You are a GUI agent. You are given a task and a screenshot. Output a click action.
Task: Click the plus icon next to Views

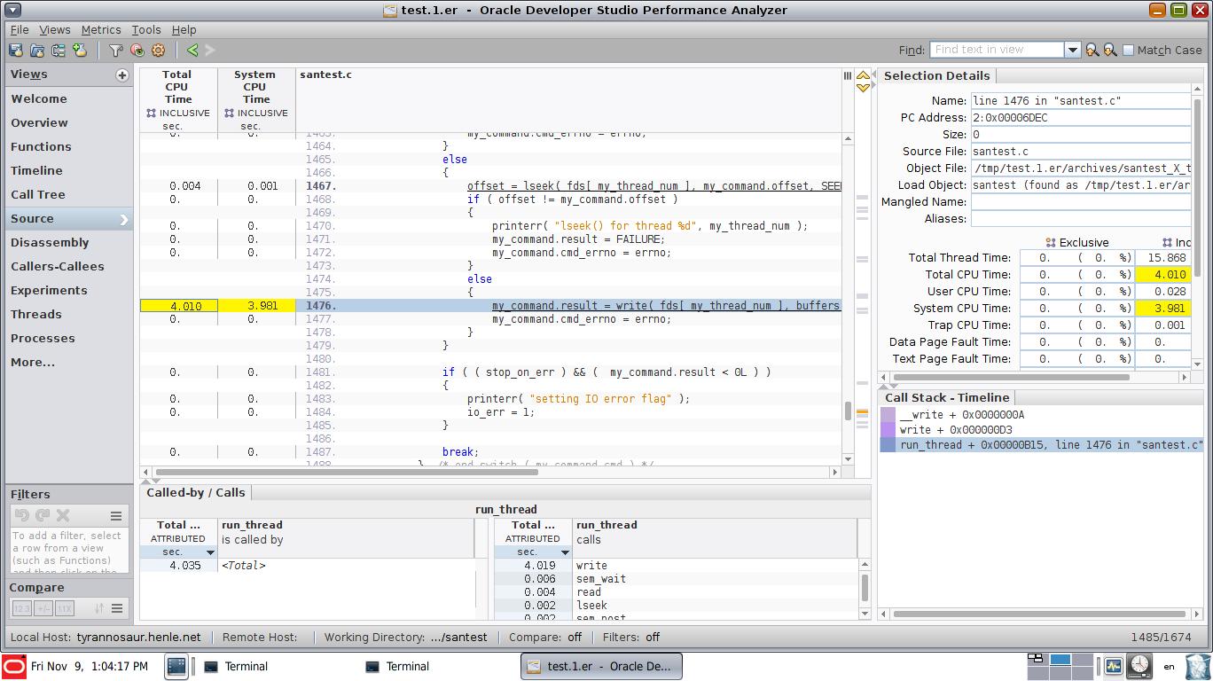tap(122, 75)
